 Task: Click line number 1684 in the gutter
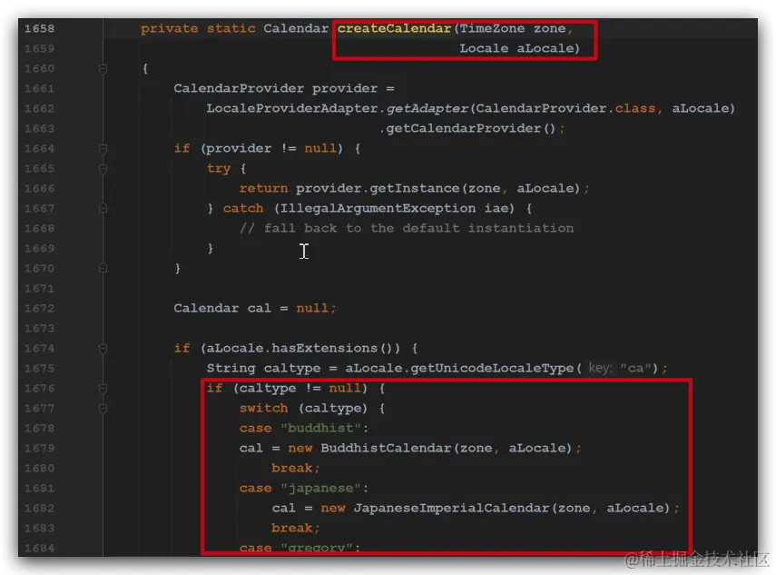[x=40, y=549]
